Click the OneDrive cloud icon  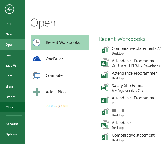37,59
